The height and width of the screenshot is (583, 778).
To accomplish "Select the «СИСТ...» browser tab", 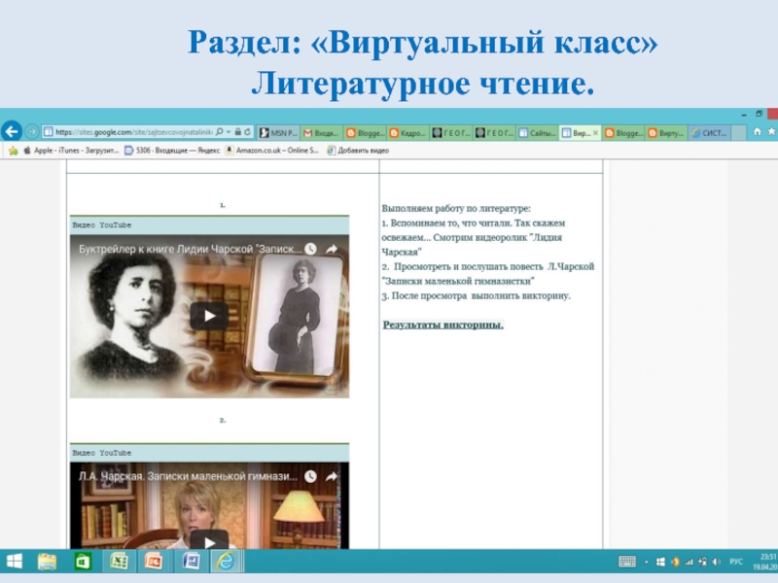I will 711,132.
